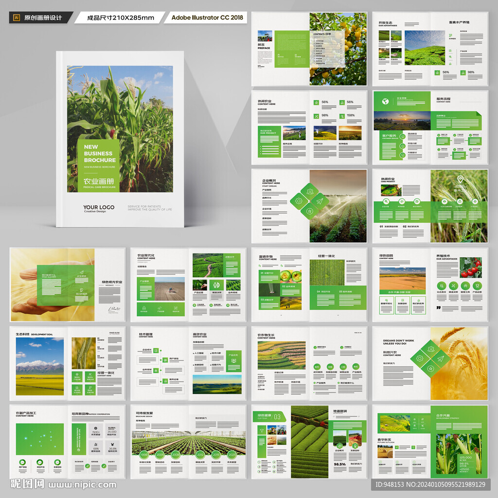Click the tractor photo above PREFACE

coord(265,36)
